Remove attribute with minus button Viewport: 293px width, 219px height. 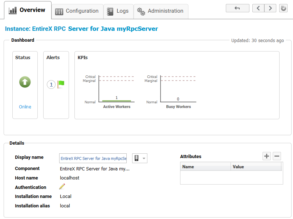click(277, 156)
